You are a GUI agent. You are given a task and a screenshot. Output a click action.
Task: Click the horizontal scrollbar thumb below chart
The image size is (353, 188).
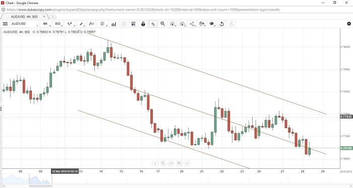pos(40,186)
